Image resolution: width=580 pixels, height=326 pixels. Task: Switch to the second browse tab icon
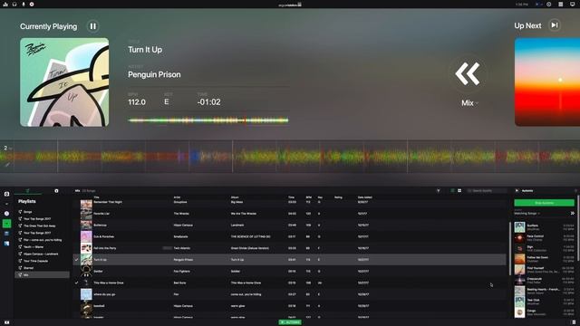56,191
